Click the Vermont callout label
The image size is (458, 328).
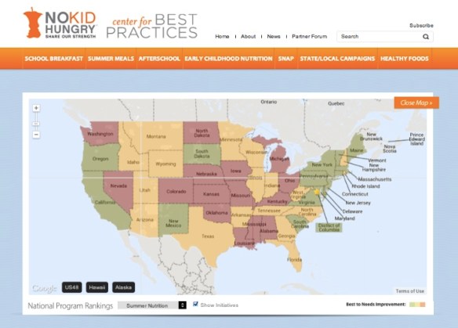point(376,160)
